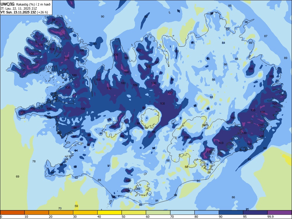Click the '80' legend tick label
Screen dimensions: 292x219
pos(196,217)
